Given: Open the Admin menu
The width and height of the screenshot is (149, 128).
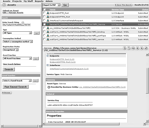Looking at the screenshot, I should click(49, 1).
